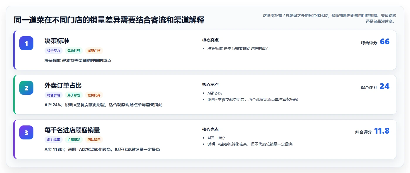Click the description starting 这张图补充了总销量之外
Screen dimensions: 410x173
tap(329, 18)
